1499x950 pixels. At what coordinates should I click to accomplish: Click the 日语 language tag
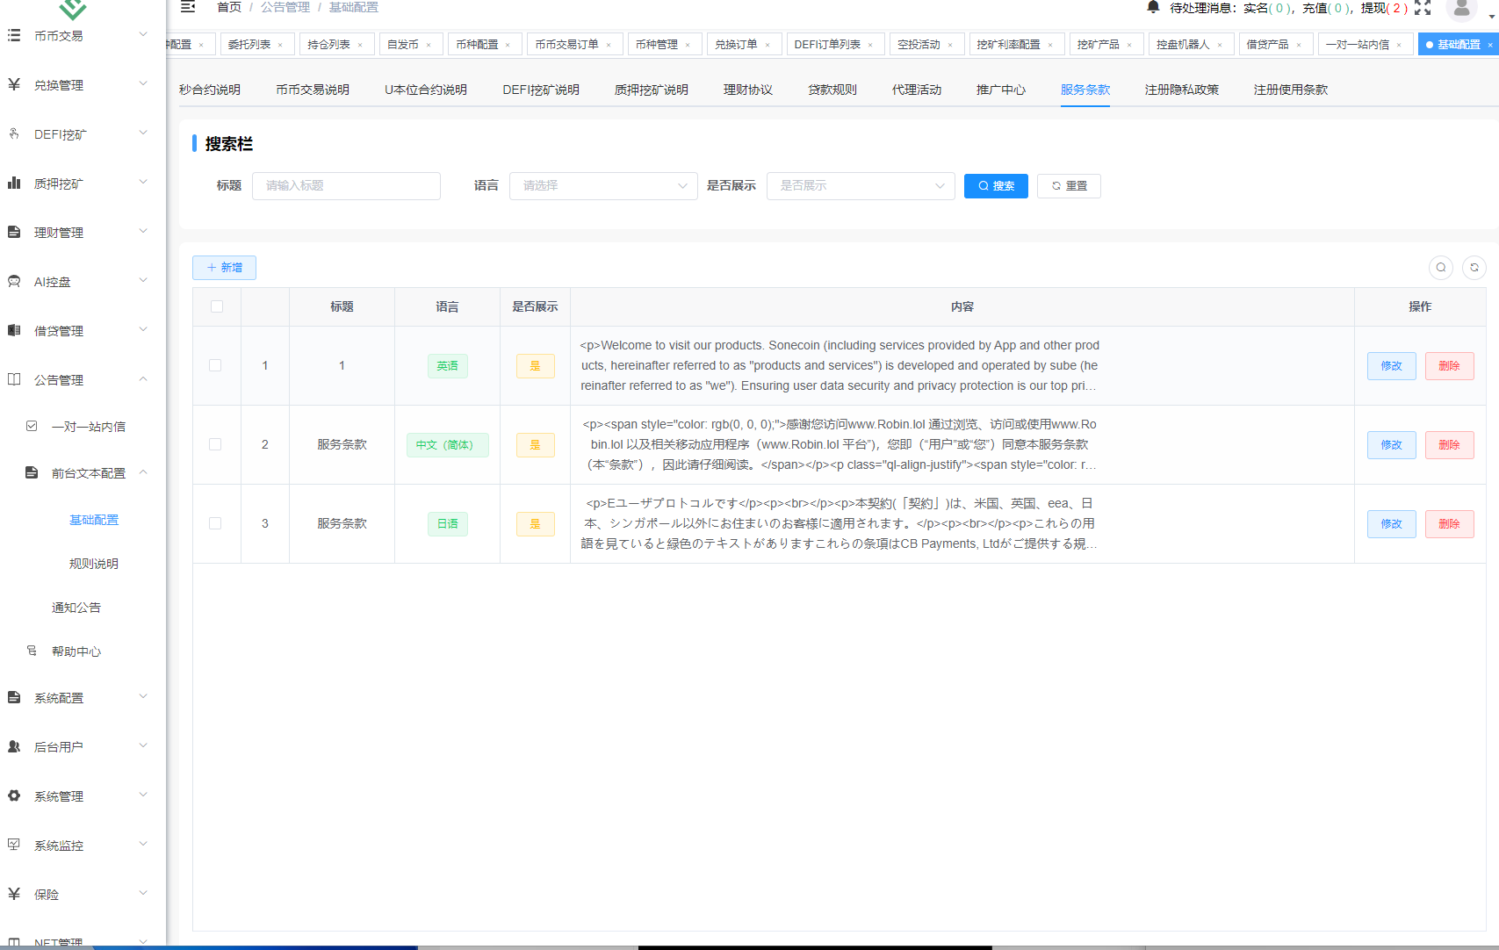pyautogui.click(x=448, y=524)
